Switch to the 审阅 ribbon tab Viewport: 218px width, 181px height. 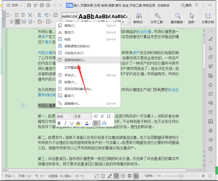[x=104, y=5]
